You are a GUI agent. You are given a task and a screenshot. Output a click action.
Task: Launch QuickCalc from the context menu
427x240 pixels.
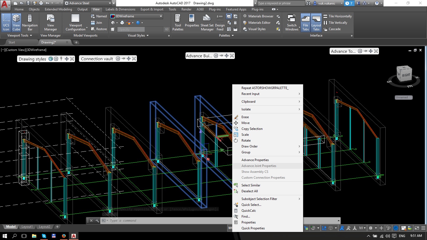click(248, 210)
